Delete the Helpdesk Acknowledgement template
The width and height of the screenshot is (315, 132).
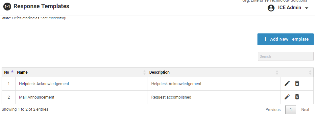click(297, 84)
